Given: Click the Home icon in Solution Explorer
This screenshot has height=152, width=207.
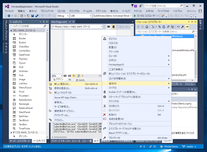Looking at the screenshot, I should pyautogui.click(x=147, y=27).
